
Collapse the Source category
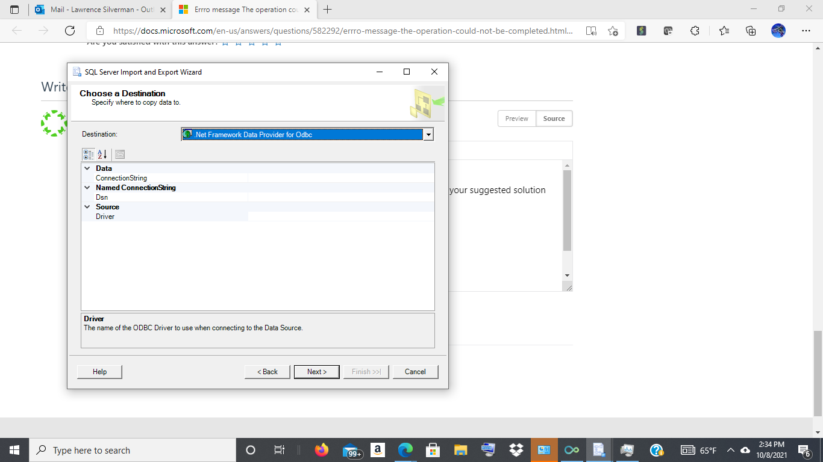tap(87, 207)
